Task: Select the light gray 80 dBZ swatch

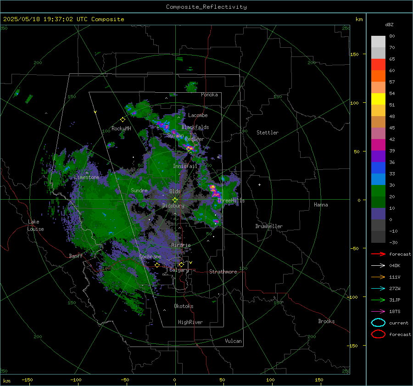Action: tap(378, 41)
